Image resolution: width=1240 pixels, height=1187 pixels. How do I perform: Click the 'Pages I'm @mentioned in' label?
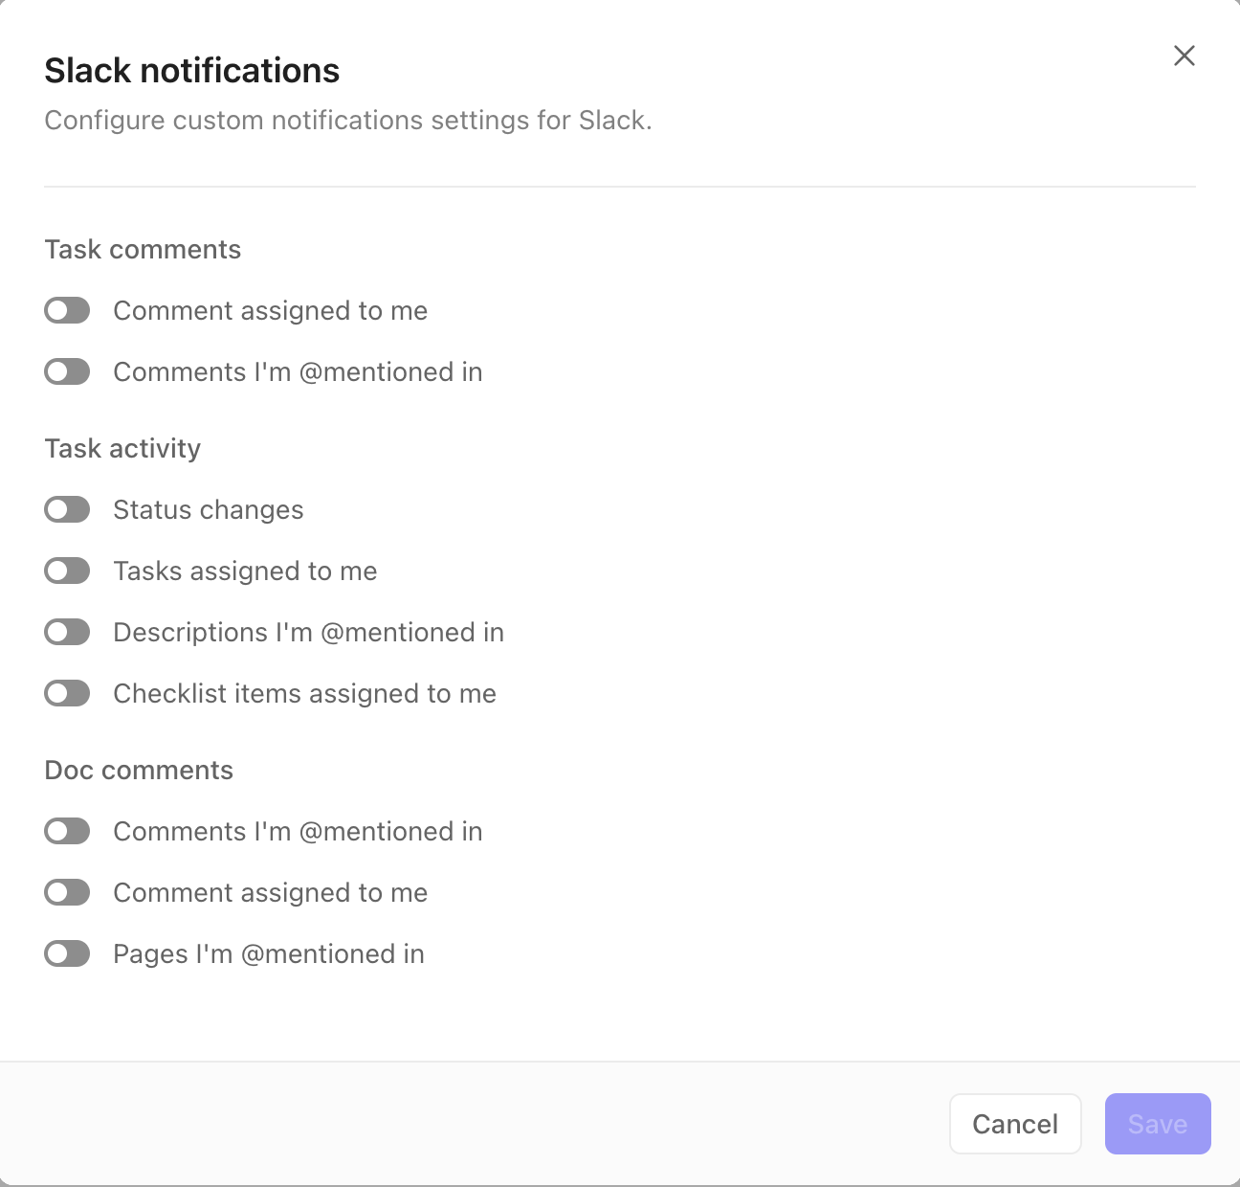coord(269,953)
